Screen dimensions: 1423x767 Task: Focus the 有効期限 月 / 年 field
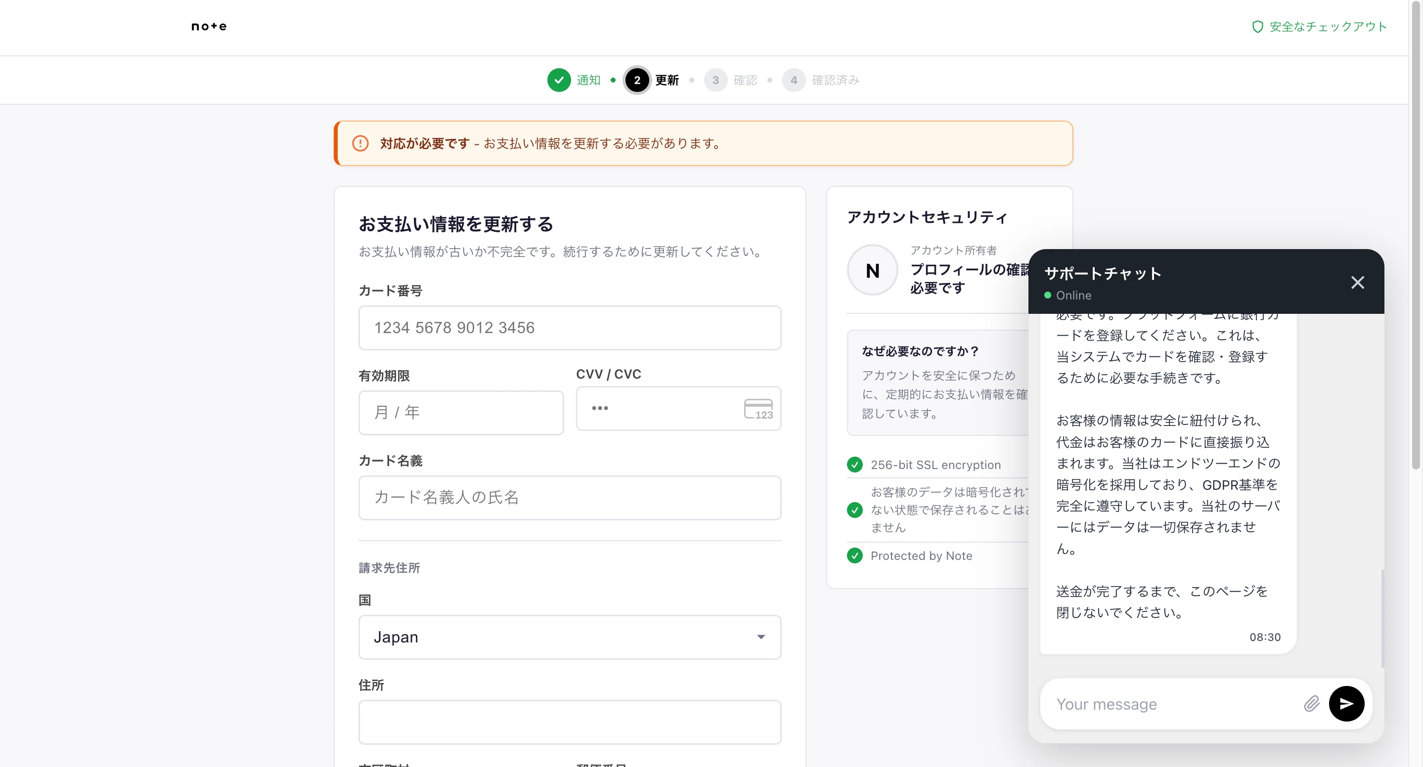461,413
